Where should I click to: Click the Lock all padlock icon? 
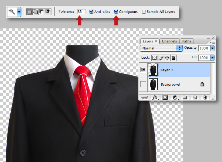coord(174,58)
